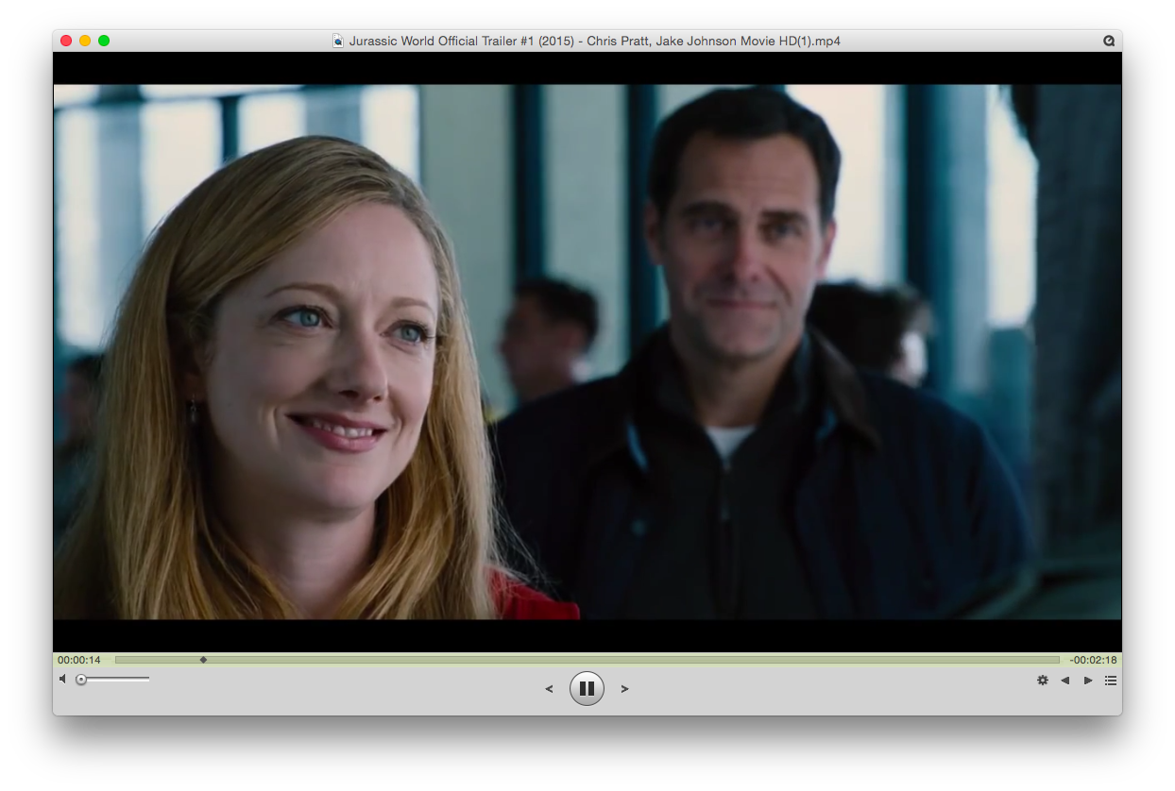
Task: Click the remaining time -00:02:18
Action: [1093, 660]
